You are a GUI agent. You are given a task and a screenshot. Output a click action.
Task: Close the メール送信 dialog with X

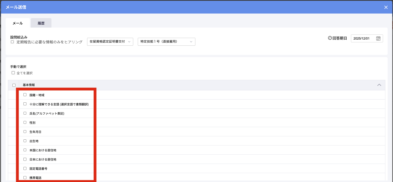pos(386,7)
